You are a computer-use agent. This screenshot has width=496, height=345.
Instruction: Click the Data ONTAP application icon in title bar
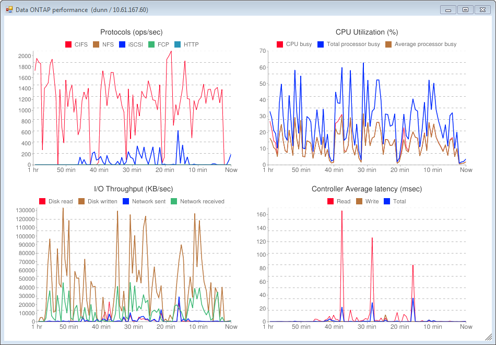coord(9,9)
